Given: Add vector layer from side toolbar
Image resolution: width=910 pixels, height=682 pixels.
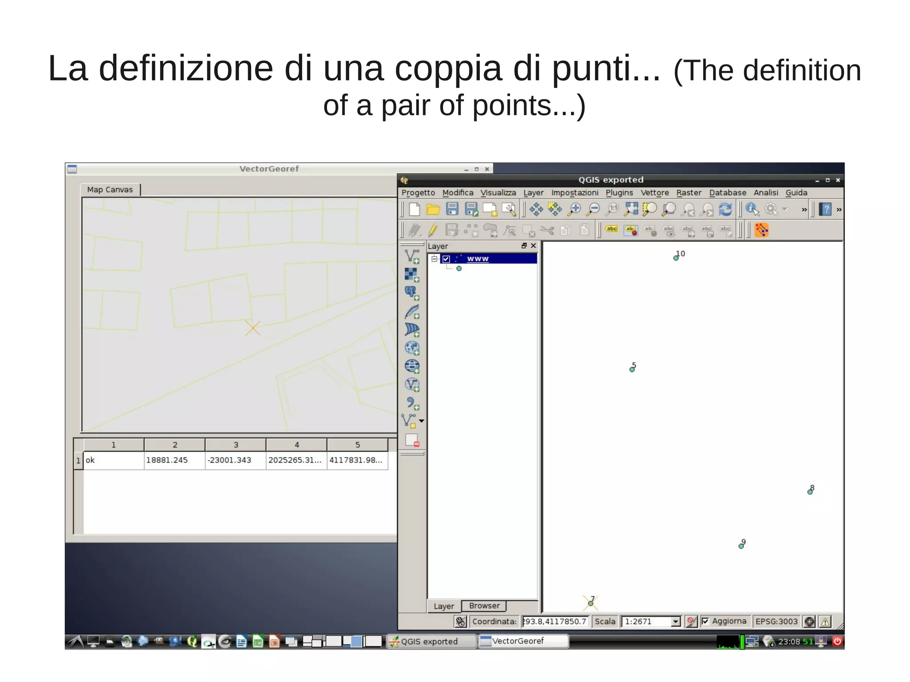Looking at the screenshot, I should 412,256.
